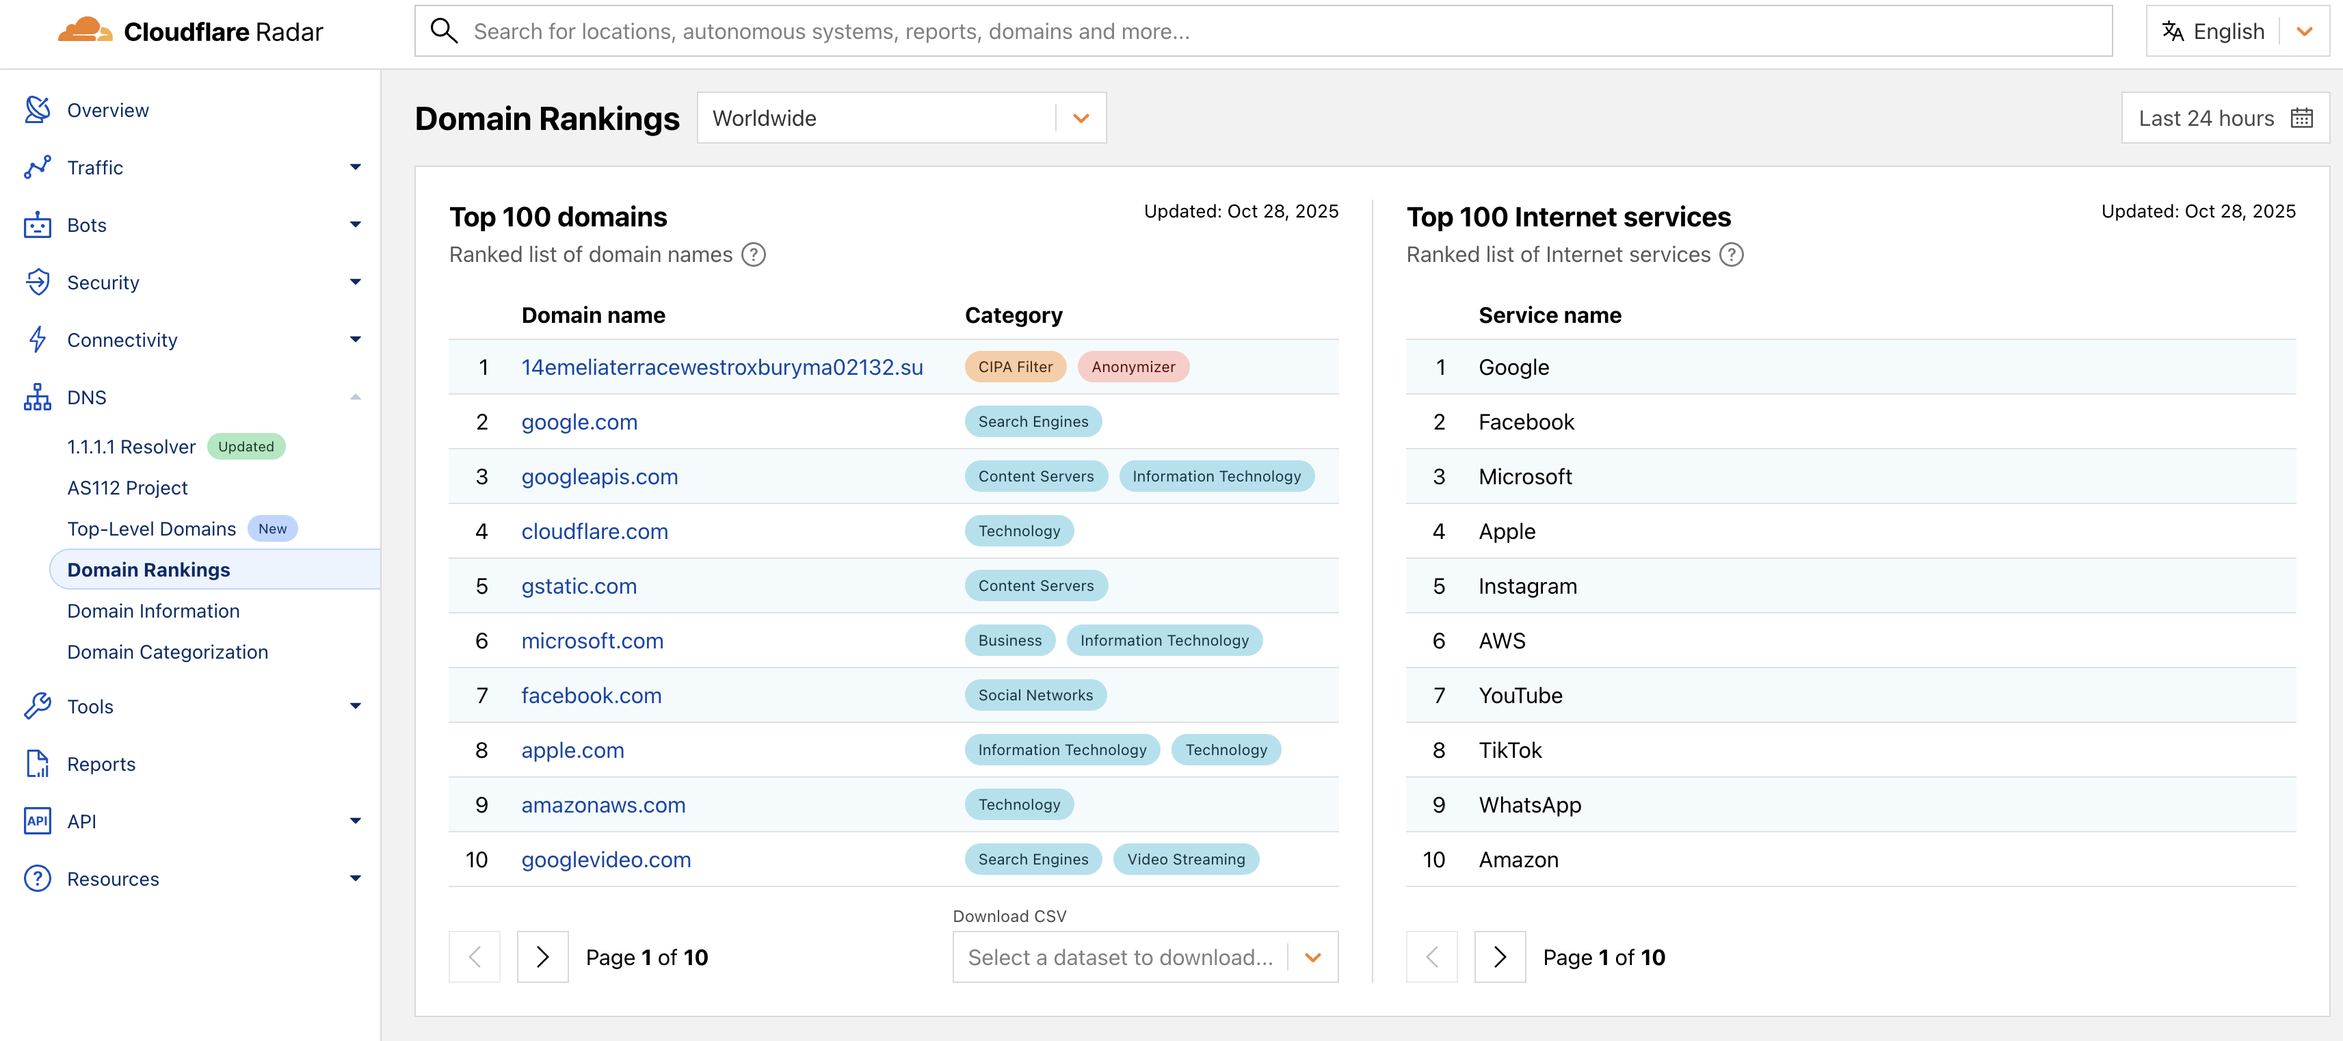Go to next page of Internet services
2343x1041 pixels.
click(x=1499, y=958)
